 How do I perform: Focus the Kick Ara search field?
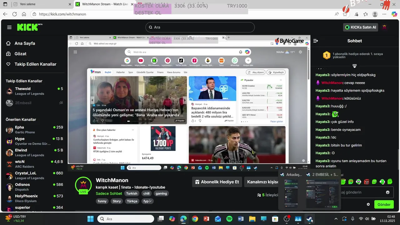click(200, 27)
